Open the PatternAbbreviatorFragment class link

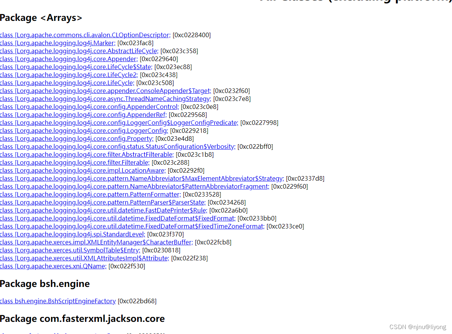(135, 186)
